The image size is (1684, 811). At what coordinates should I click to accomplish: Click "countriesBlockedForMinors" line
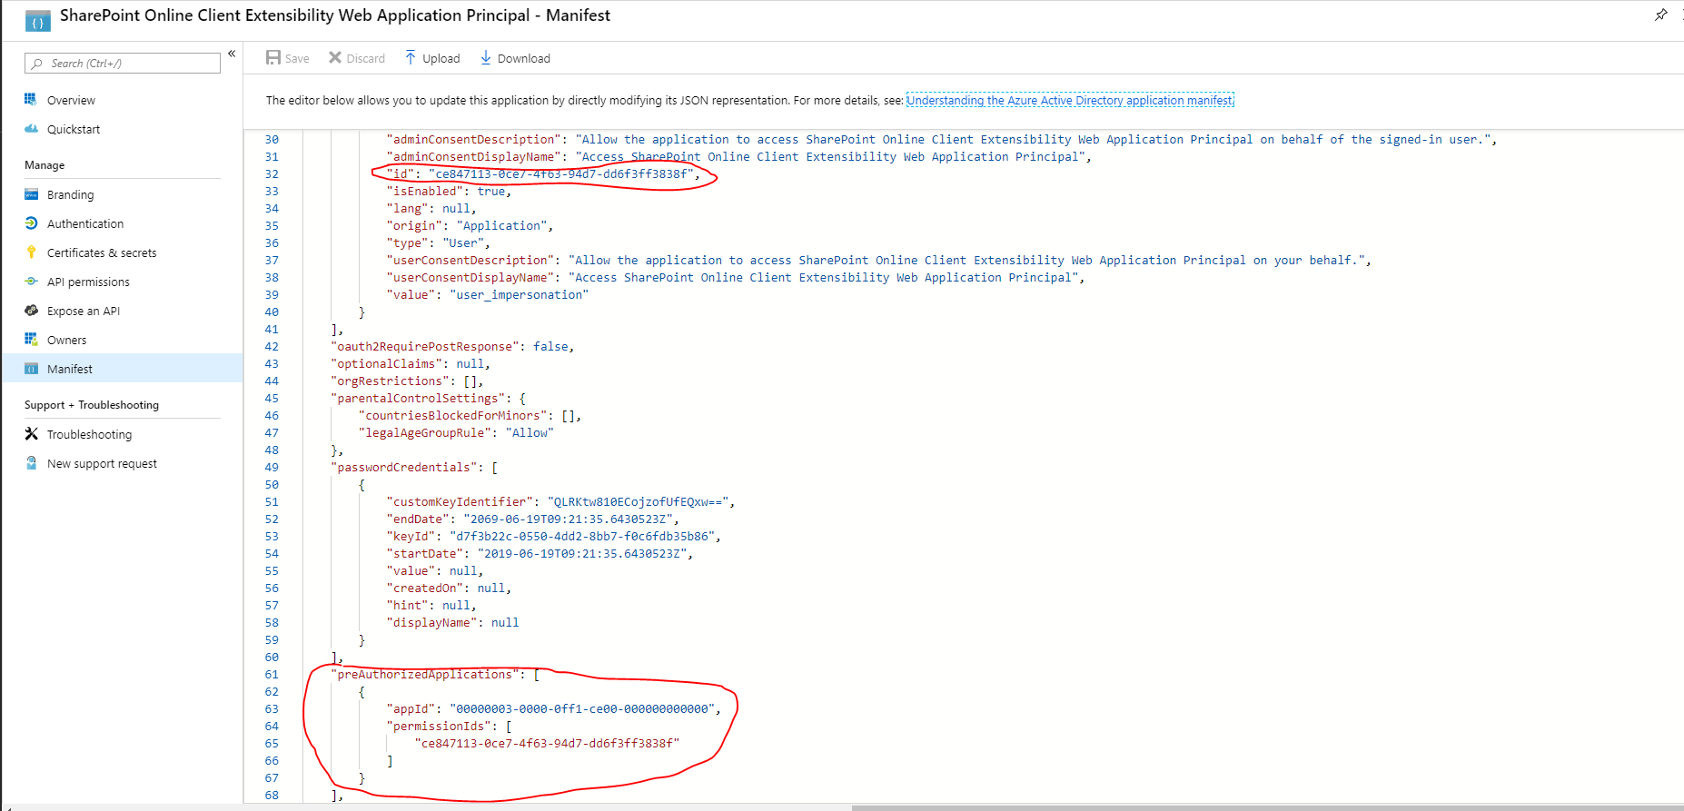470,415
